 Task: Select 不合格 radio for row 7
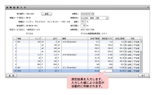pos(132,61)
